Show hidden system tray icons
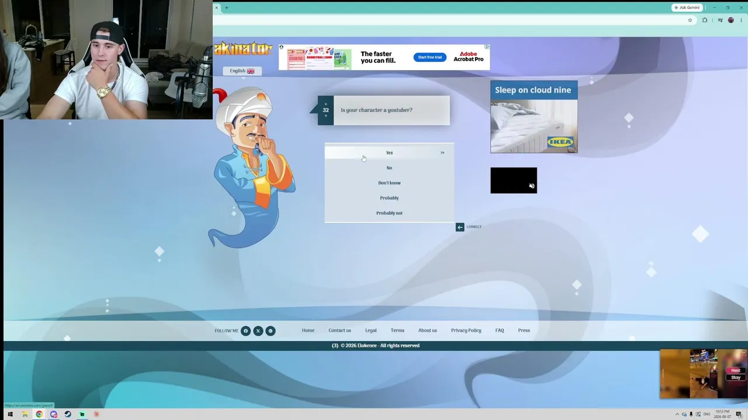Viewport: 748px width, 420px height. click(677, 415)
